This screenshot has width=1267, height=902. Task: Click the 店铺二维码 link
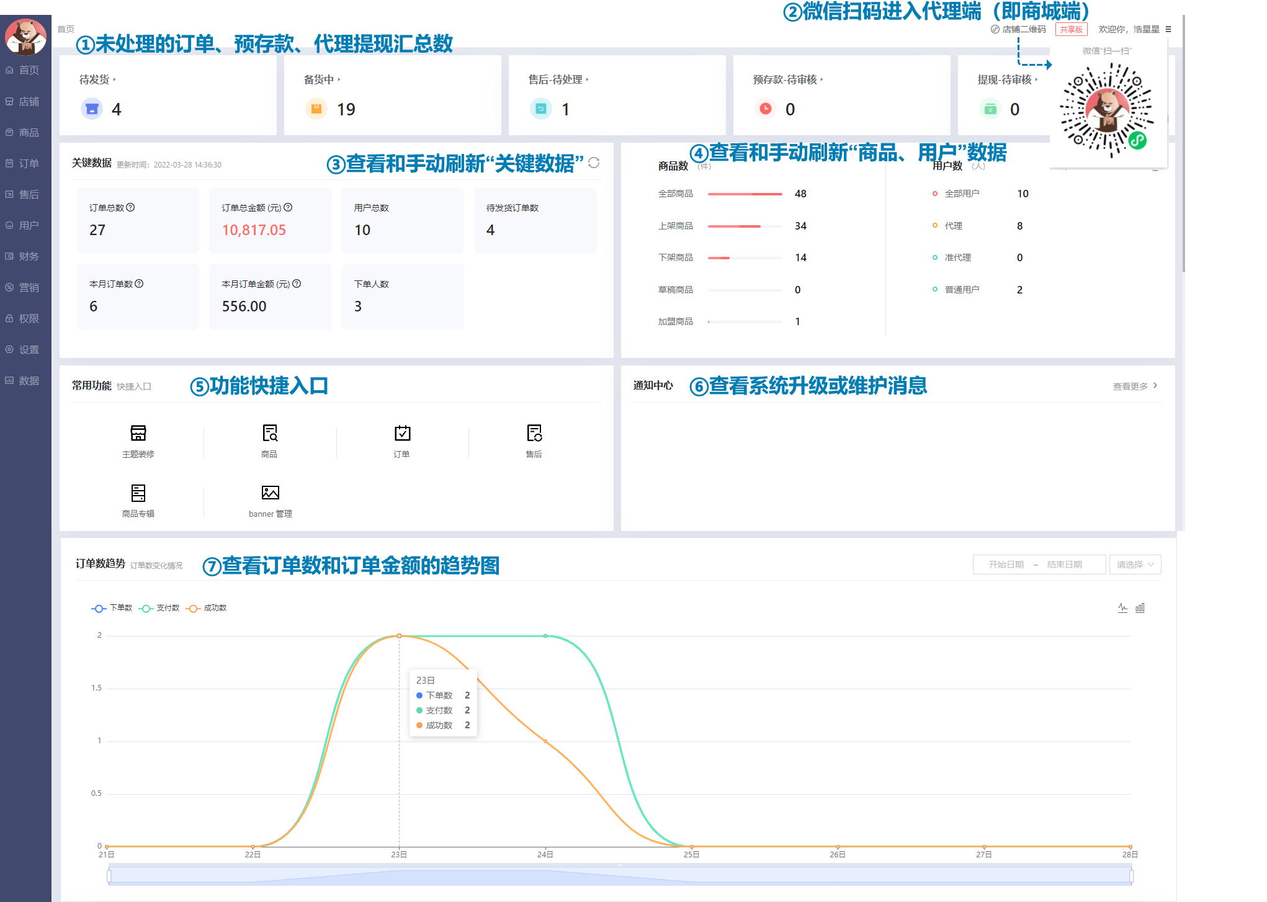[1023, 29]
